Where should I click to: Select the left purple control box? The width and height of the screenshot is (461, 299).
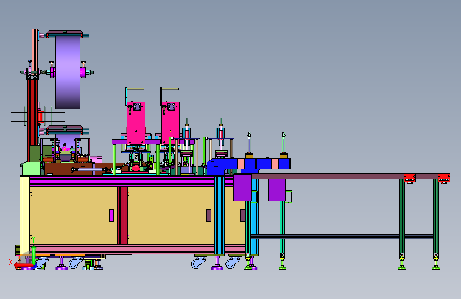pos(242,187)
